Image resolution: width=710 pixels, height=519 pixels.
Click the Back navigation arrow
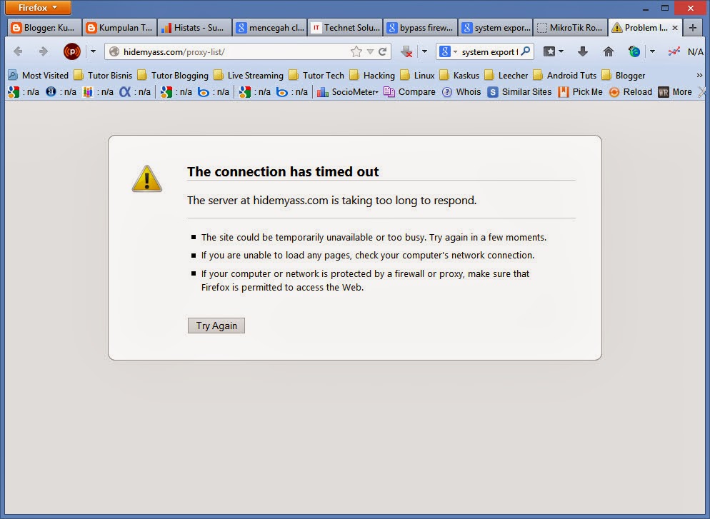[19, 51]
